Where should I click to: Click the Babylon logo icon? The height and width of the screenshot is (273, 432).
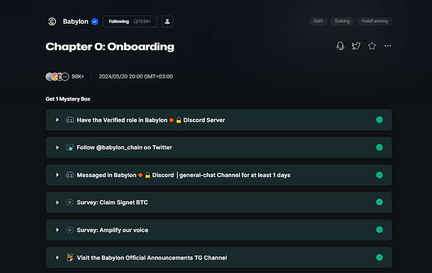click(x=52, y=21)
